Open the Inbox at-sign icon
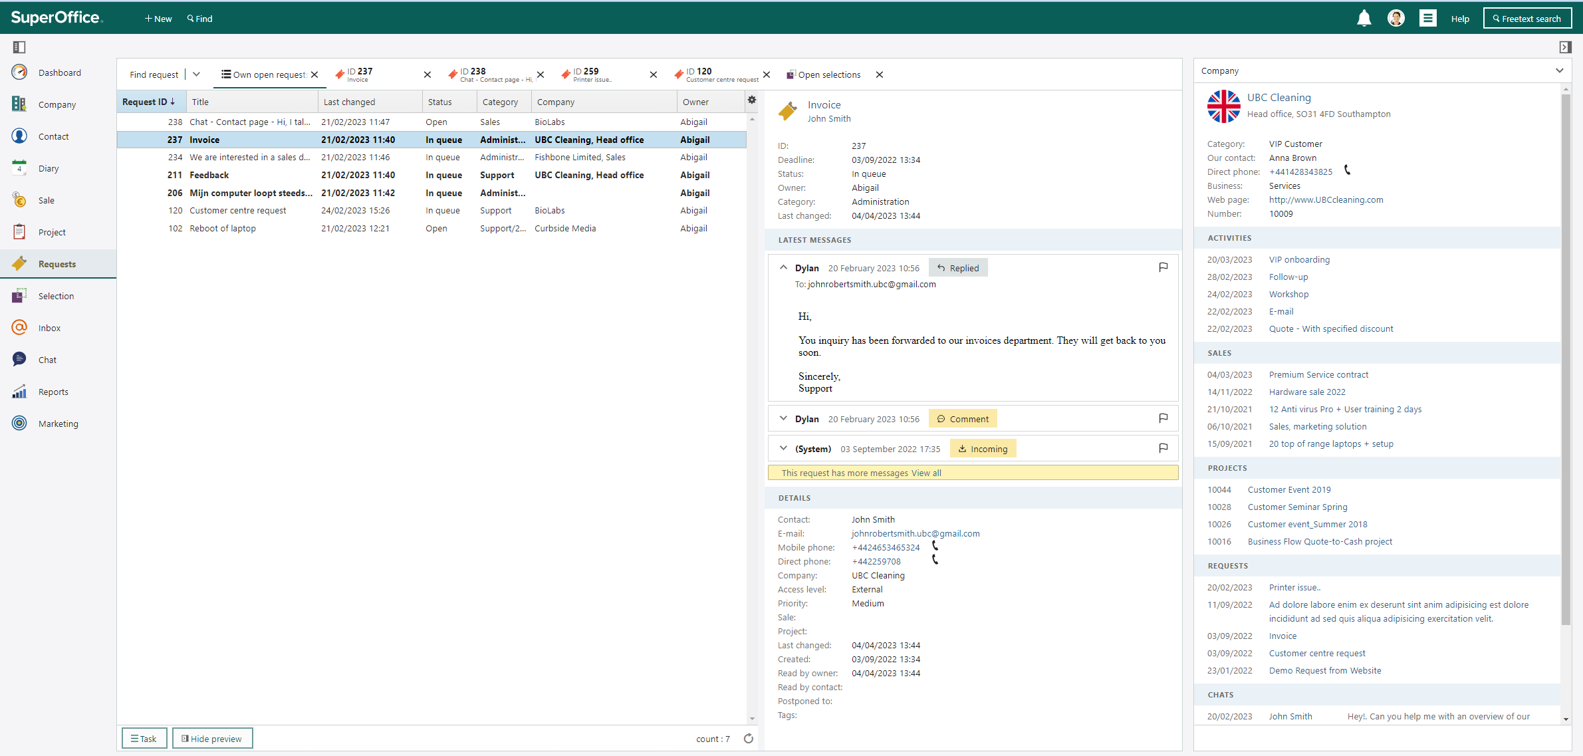The image size is (1583, 756). [19, 328]
